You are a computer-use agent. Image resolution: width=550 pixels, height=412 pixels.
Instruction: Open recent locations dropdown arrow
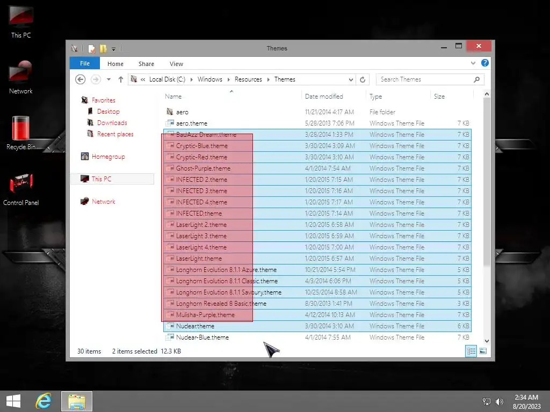coord(108,79)
